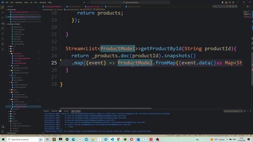Go back using the title bar arrow

[x=84, y=2]
